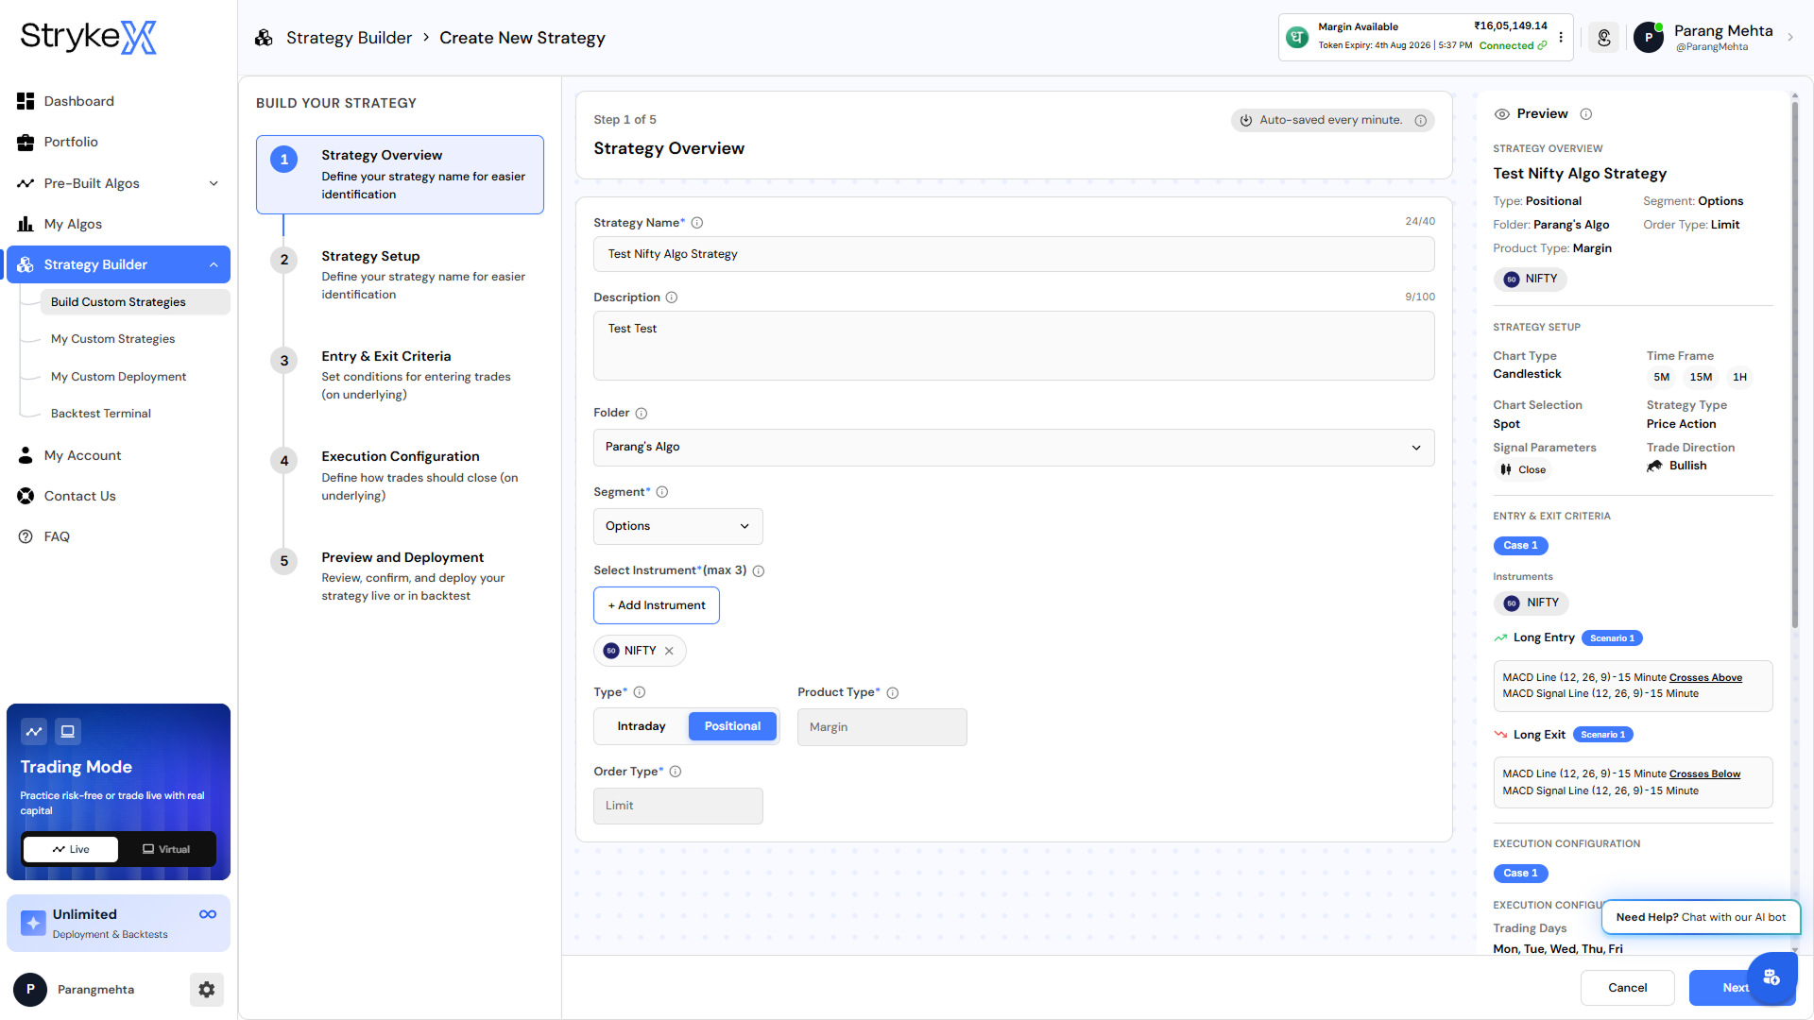The width and height of the screenshot is (1814, 1020).
Task: Click the Trading Mode monitor icon
Action: (x=68, y=731)
